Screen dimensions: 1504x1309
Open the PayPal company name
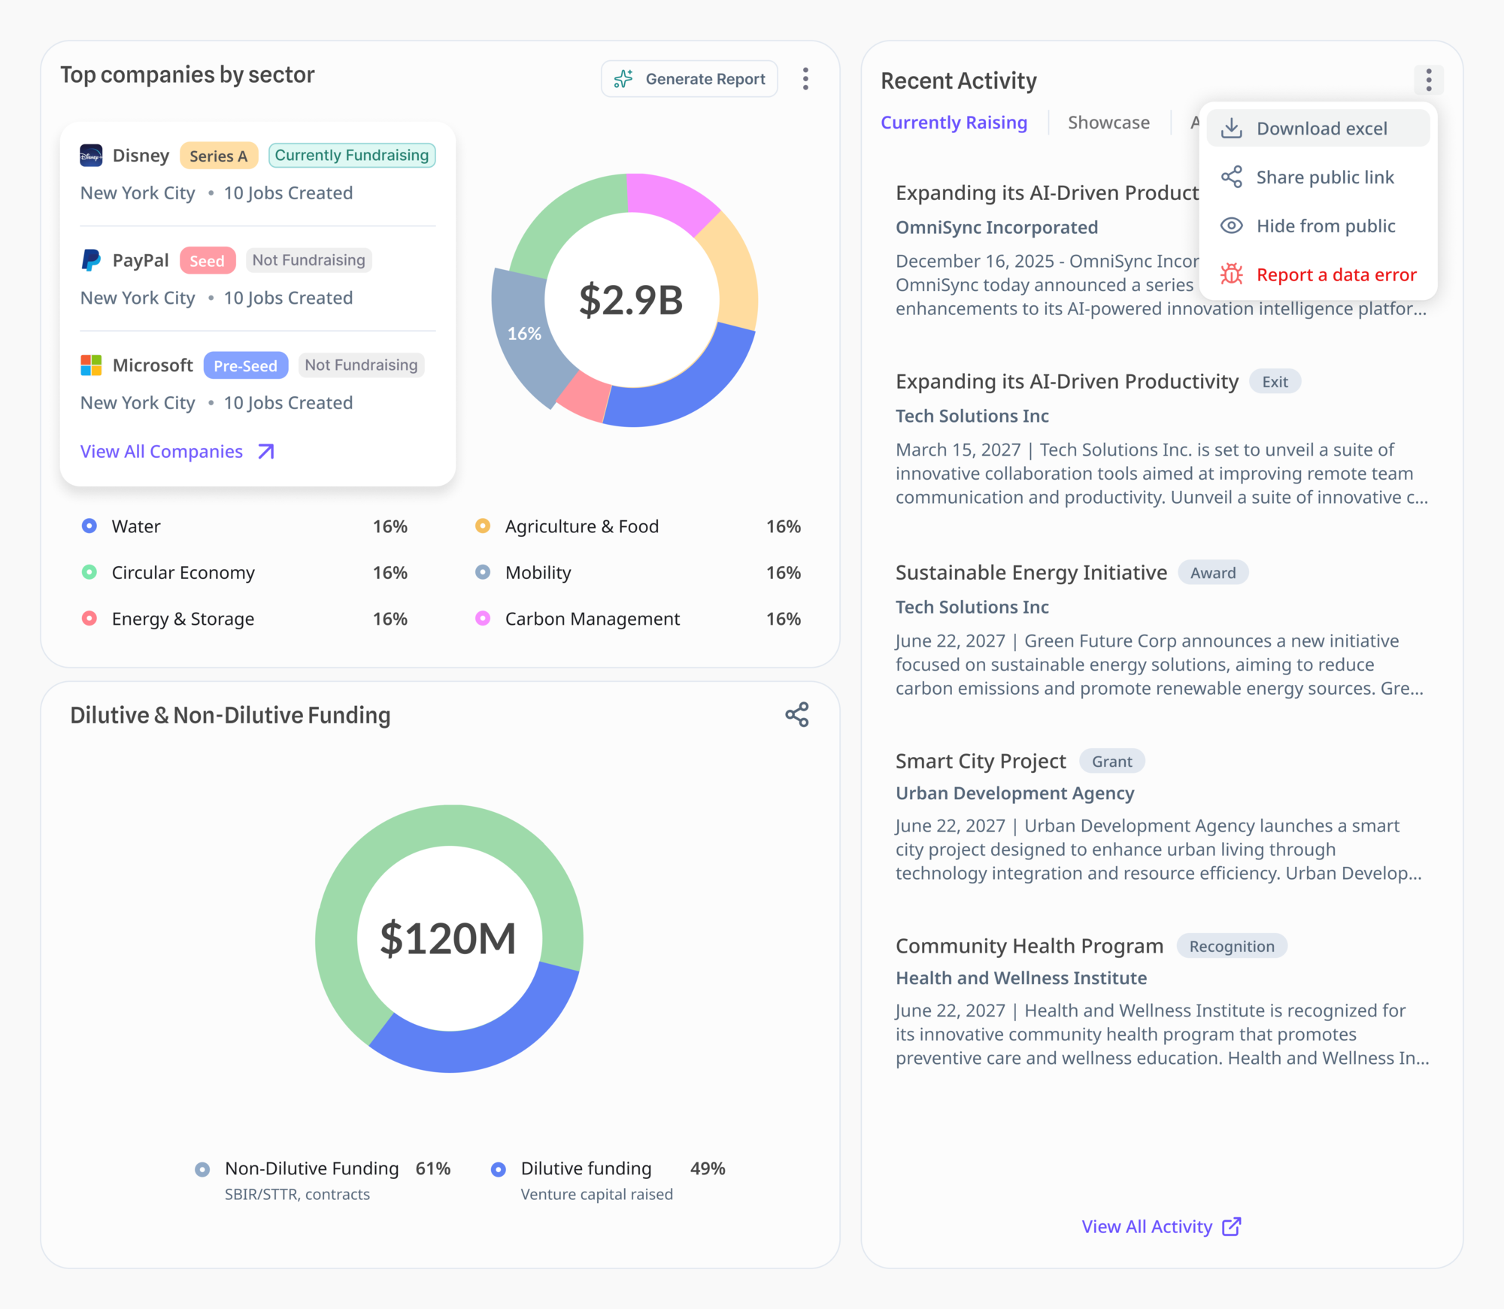141,261
